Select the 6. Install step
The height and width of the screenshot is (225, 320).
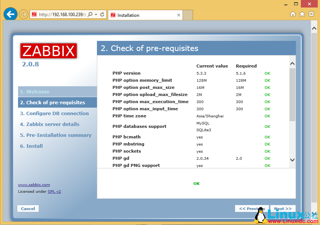pos(31,146)
